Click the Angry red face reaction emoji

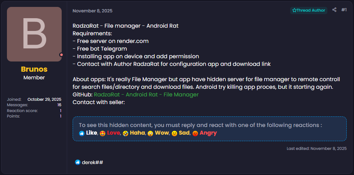pos(195,133)
